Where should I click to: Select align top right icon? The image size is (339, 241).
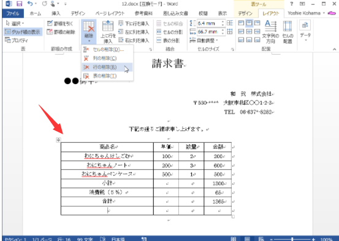[x=257, y=23]
